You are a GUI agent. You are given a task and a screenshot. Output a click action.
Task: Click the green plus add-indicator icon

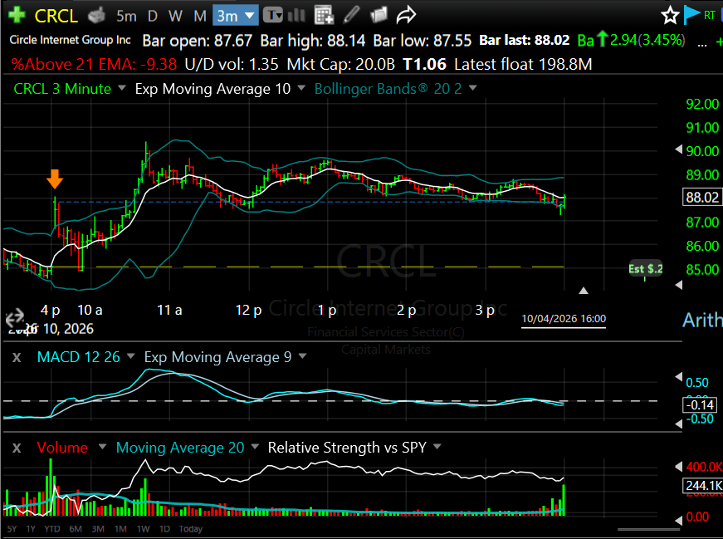[x=16, y=15]
